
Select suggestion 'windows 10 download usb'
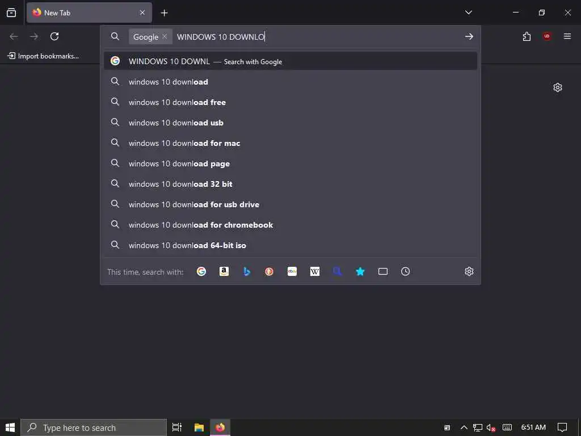coord(290,123)
